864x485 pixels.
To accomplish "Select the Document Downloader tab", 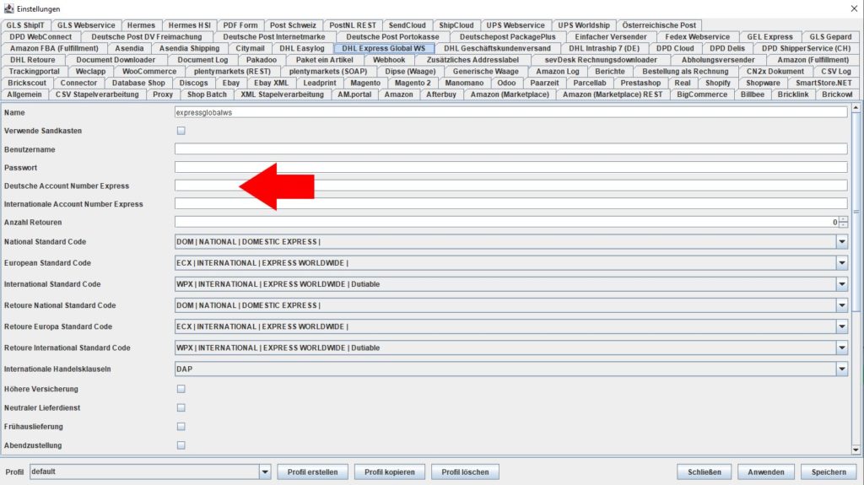I will (x=115, y=60).
